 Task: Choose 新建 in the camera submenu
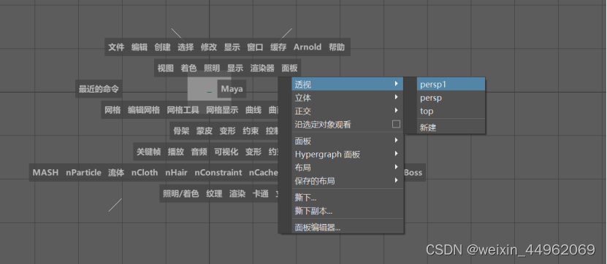tap(451, 128)
